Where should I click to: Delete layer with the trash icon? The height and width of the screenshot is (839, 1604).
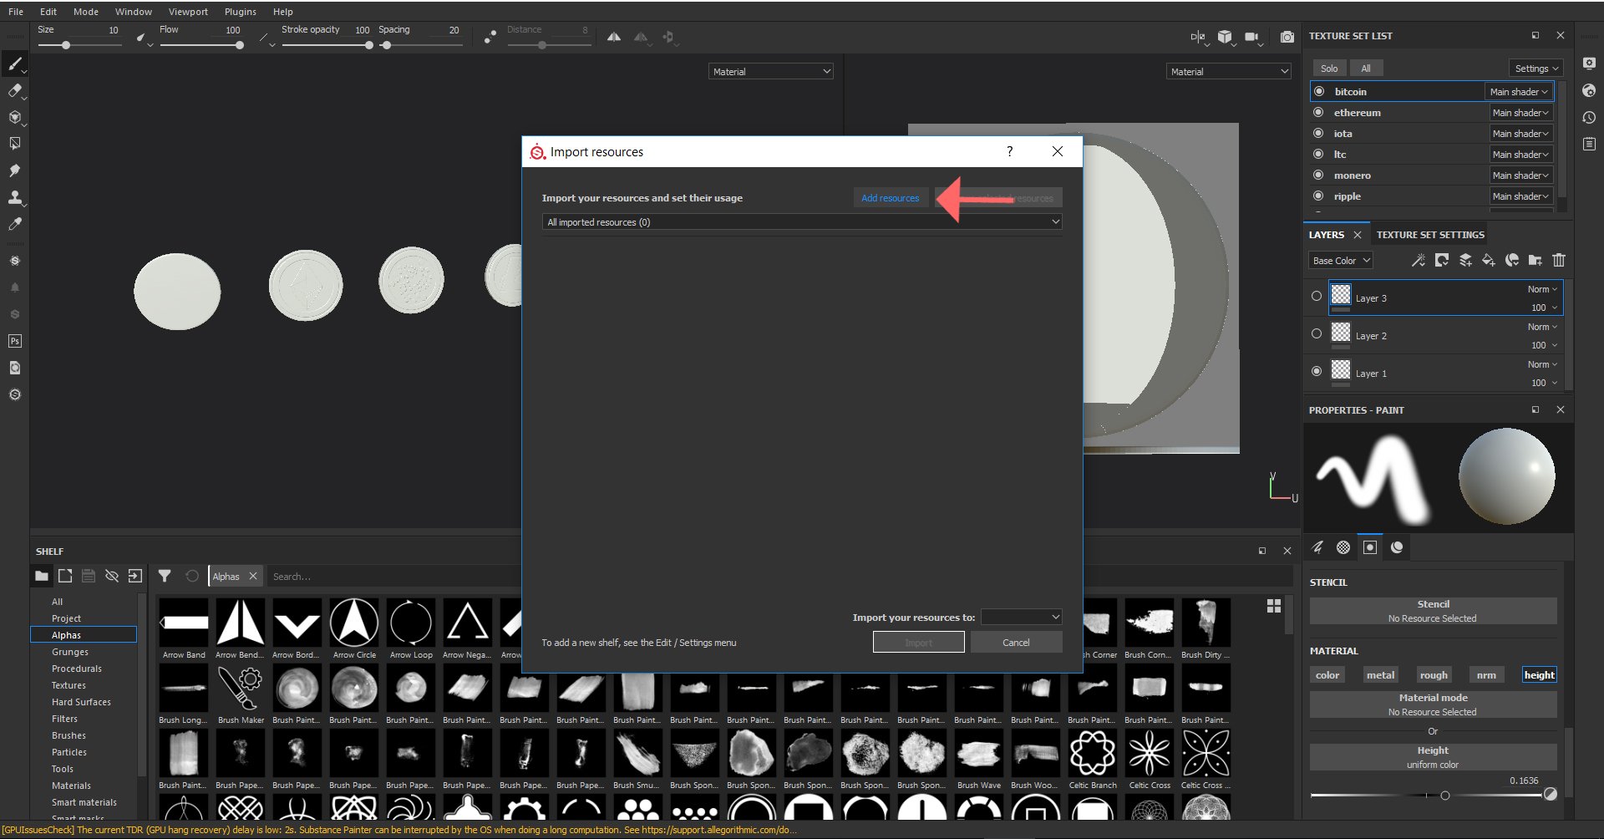click(x=1558, y=261)
